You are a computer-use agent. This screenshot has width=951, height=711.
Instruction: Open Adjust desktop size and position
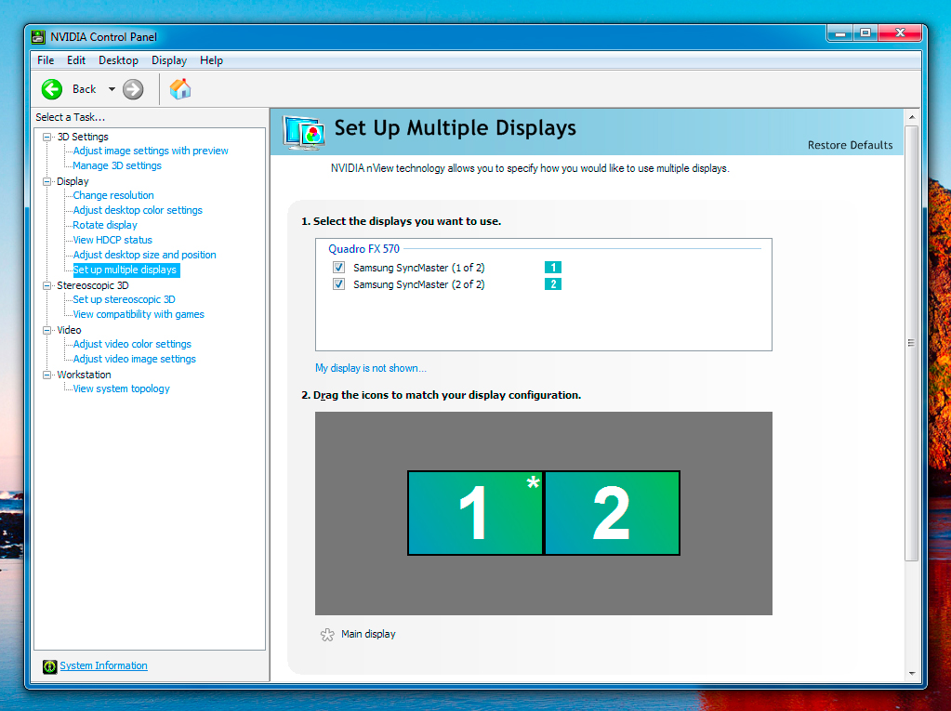click(144, 255)
